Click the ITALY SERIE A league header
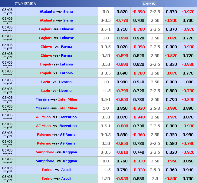Screen dimensions: 197x183 (25, 4)
